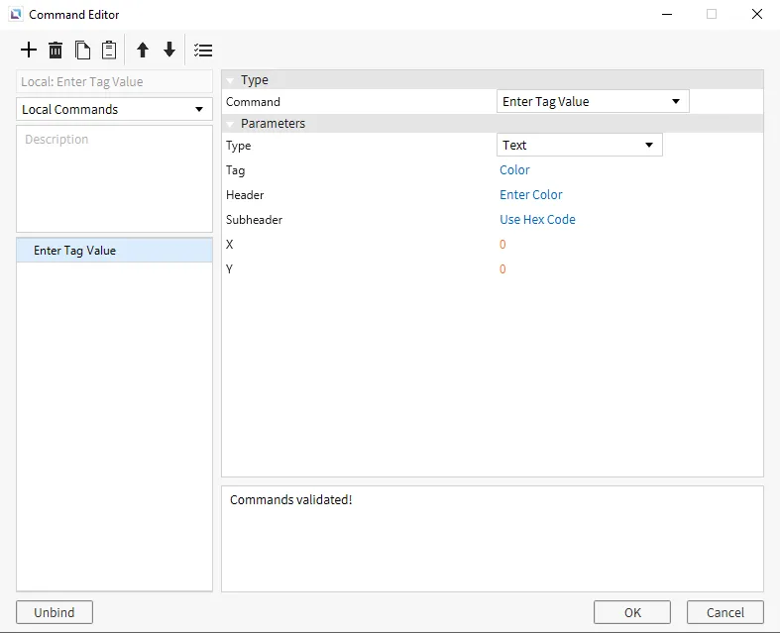The height and width of the screenshot is (633, 780).
Task: Collapse the Parameters section
Action: tap(230, 124)
